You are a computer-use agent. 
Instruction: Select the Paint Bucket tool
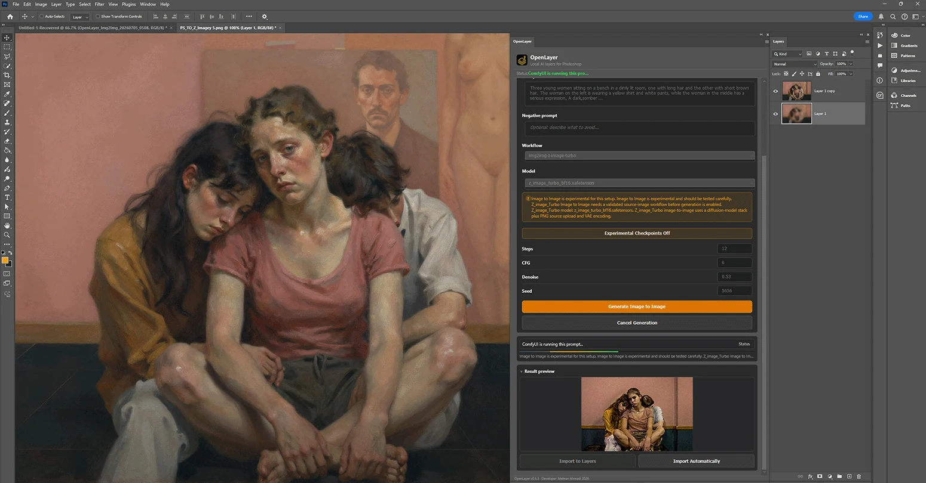click(7, 150)
